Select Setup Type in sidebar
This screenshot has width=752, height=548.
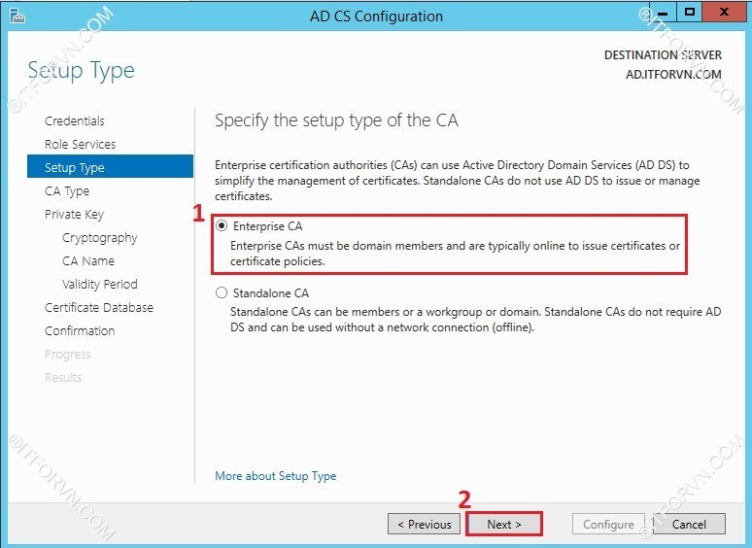point(75,168)
